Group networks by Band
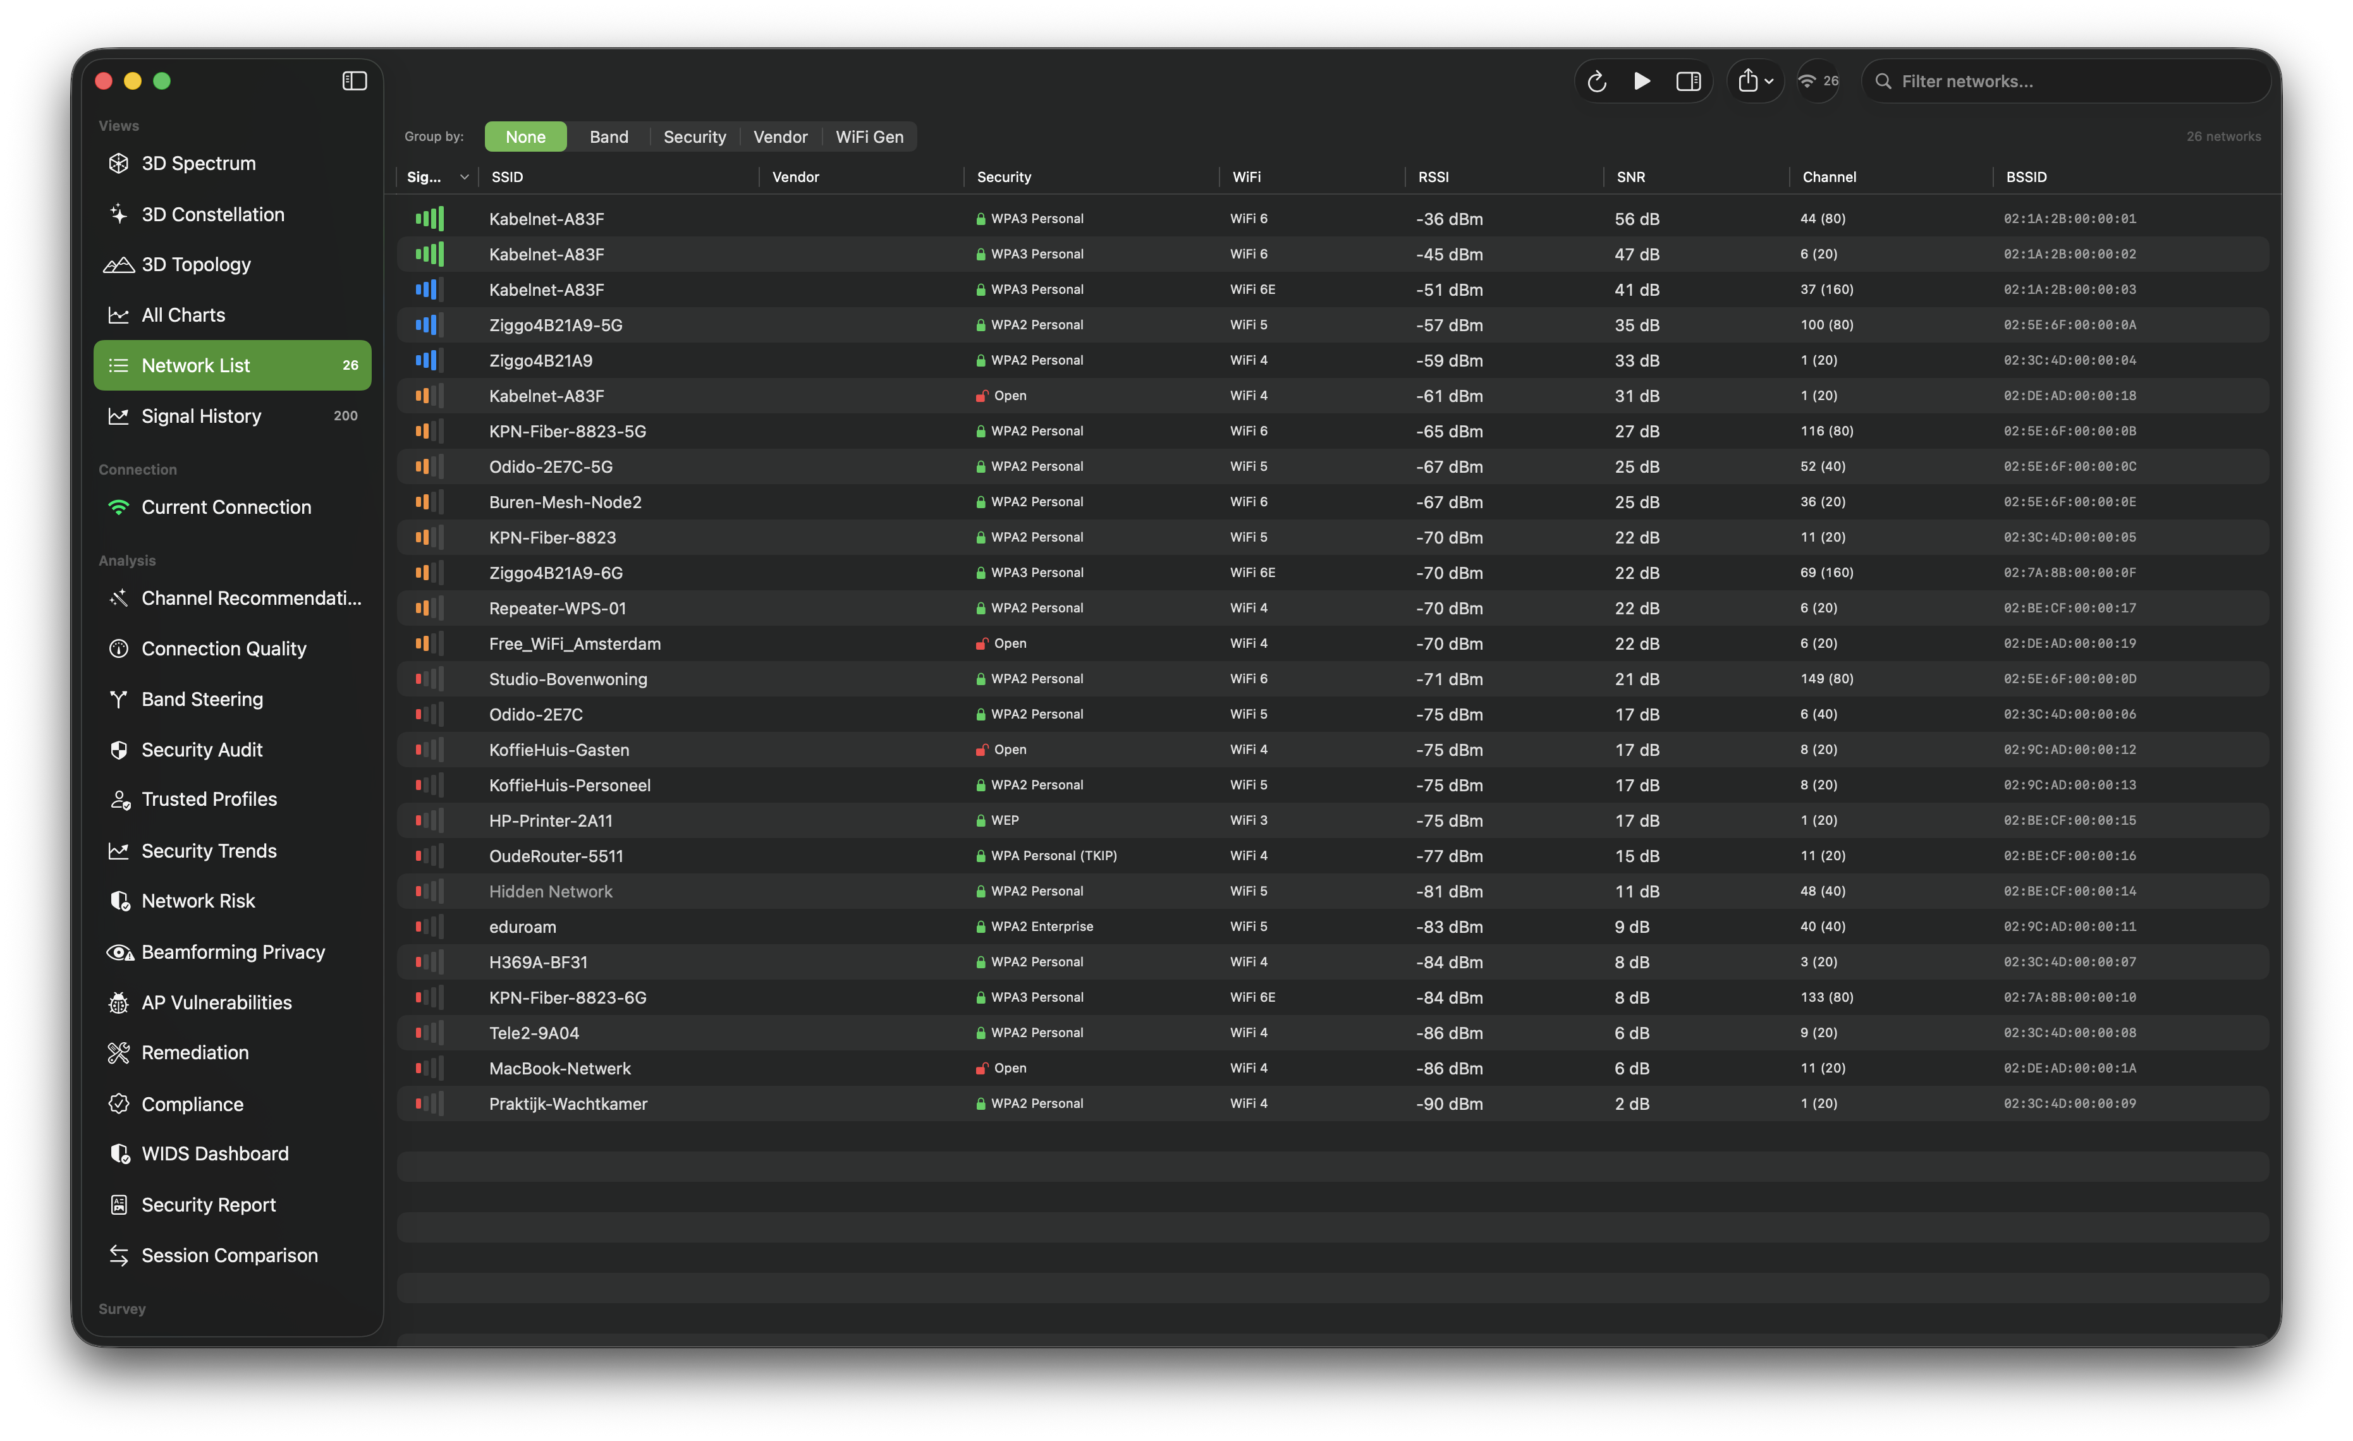2353x1441 pixels. tap(609, 137)
